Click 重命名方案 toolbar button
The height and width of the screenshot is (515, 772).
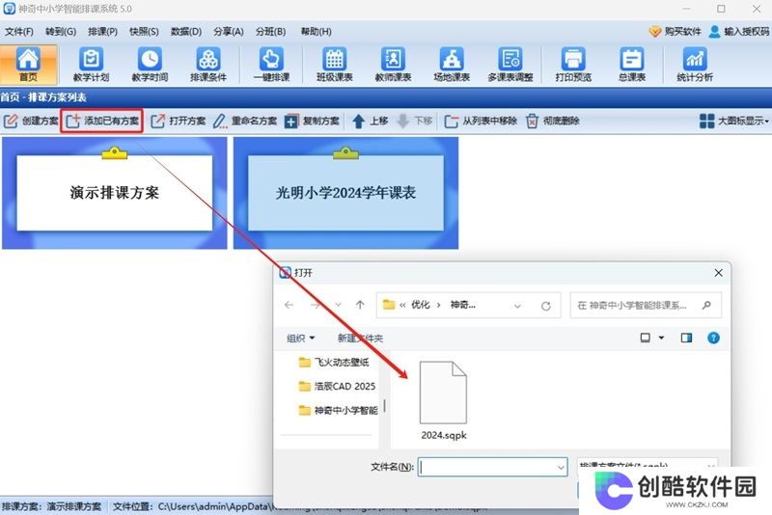[245, 121]
